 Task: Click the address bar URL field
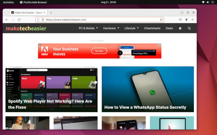(100, 20)
